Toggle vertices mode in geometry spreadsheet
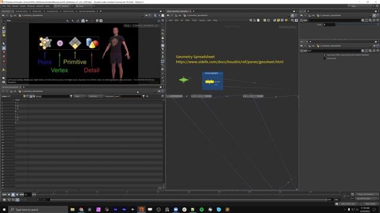The width and height of the screenshot is (380, 213). click(28, 96)
